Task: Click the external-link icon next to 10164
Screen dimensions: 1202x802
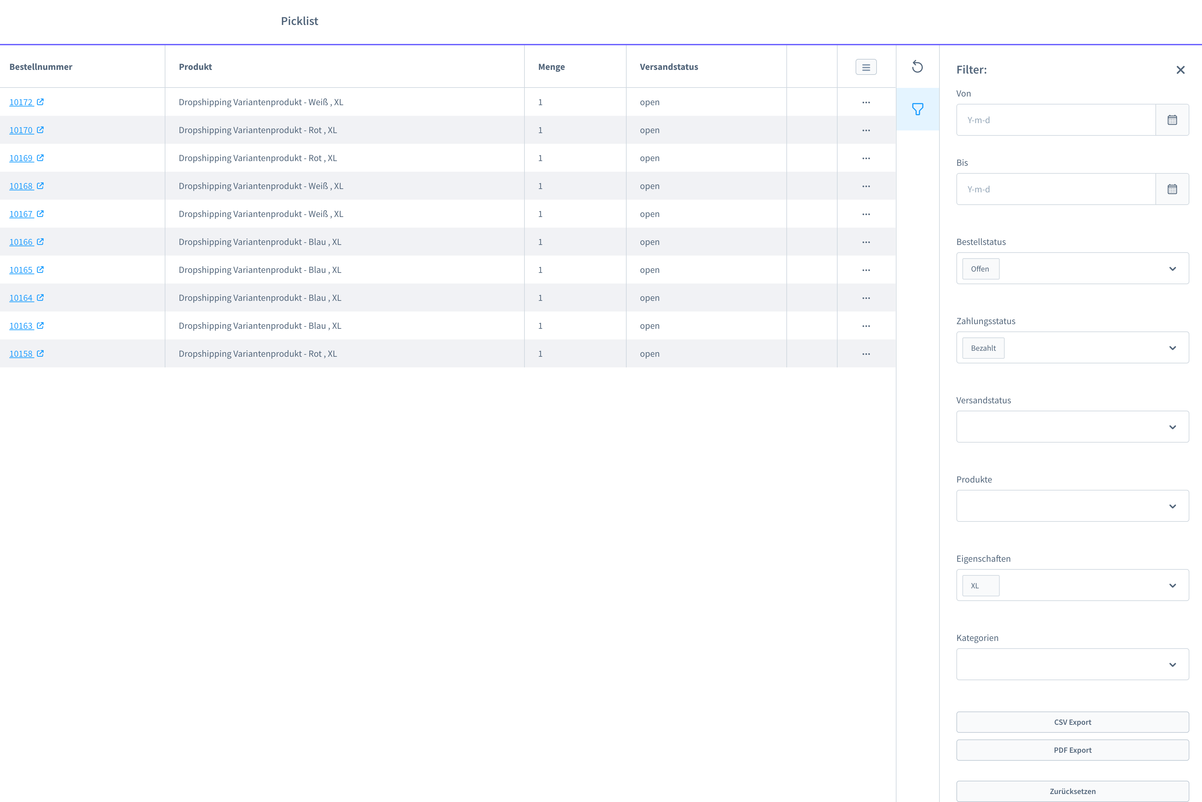Action: tap(40, 298)
